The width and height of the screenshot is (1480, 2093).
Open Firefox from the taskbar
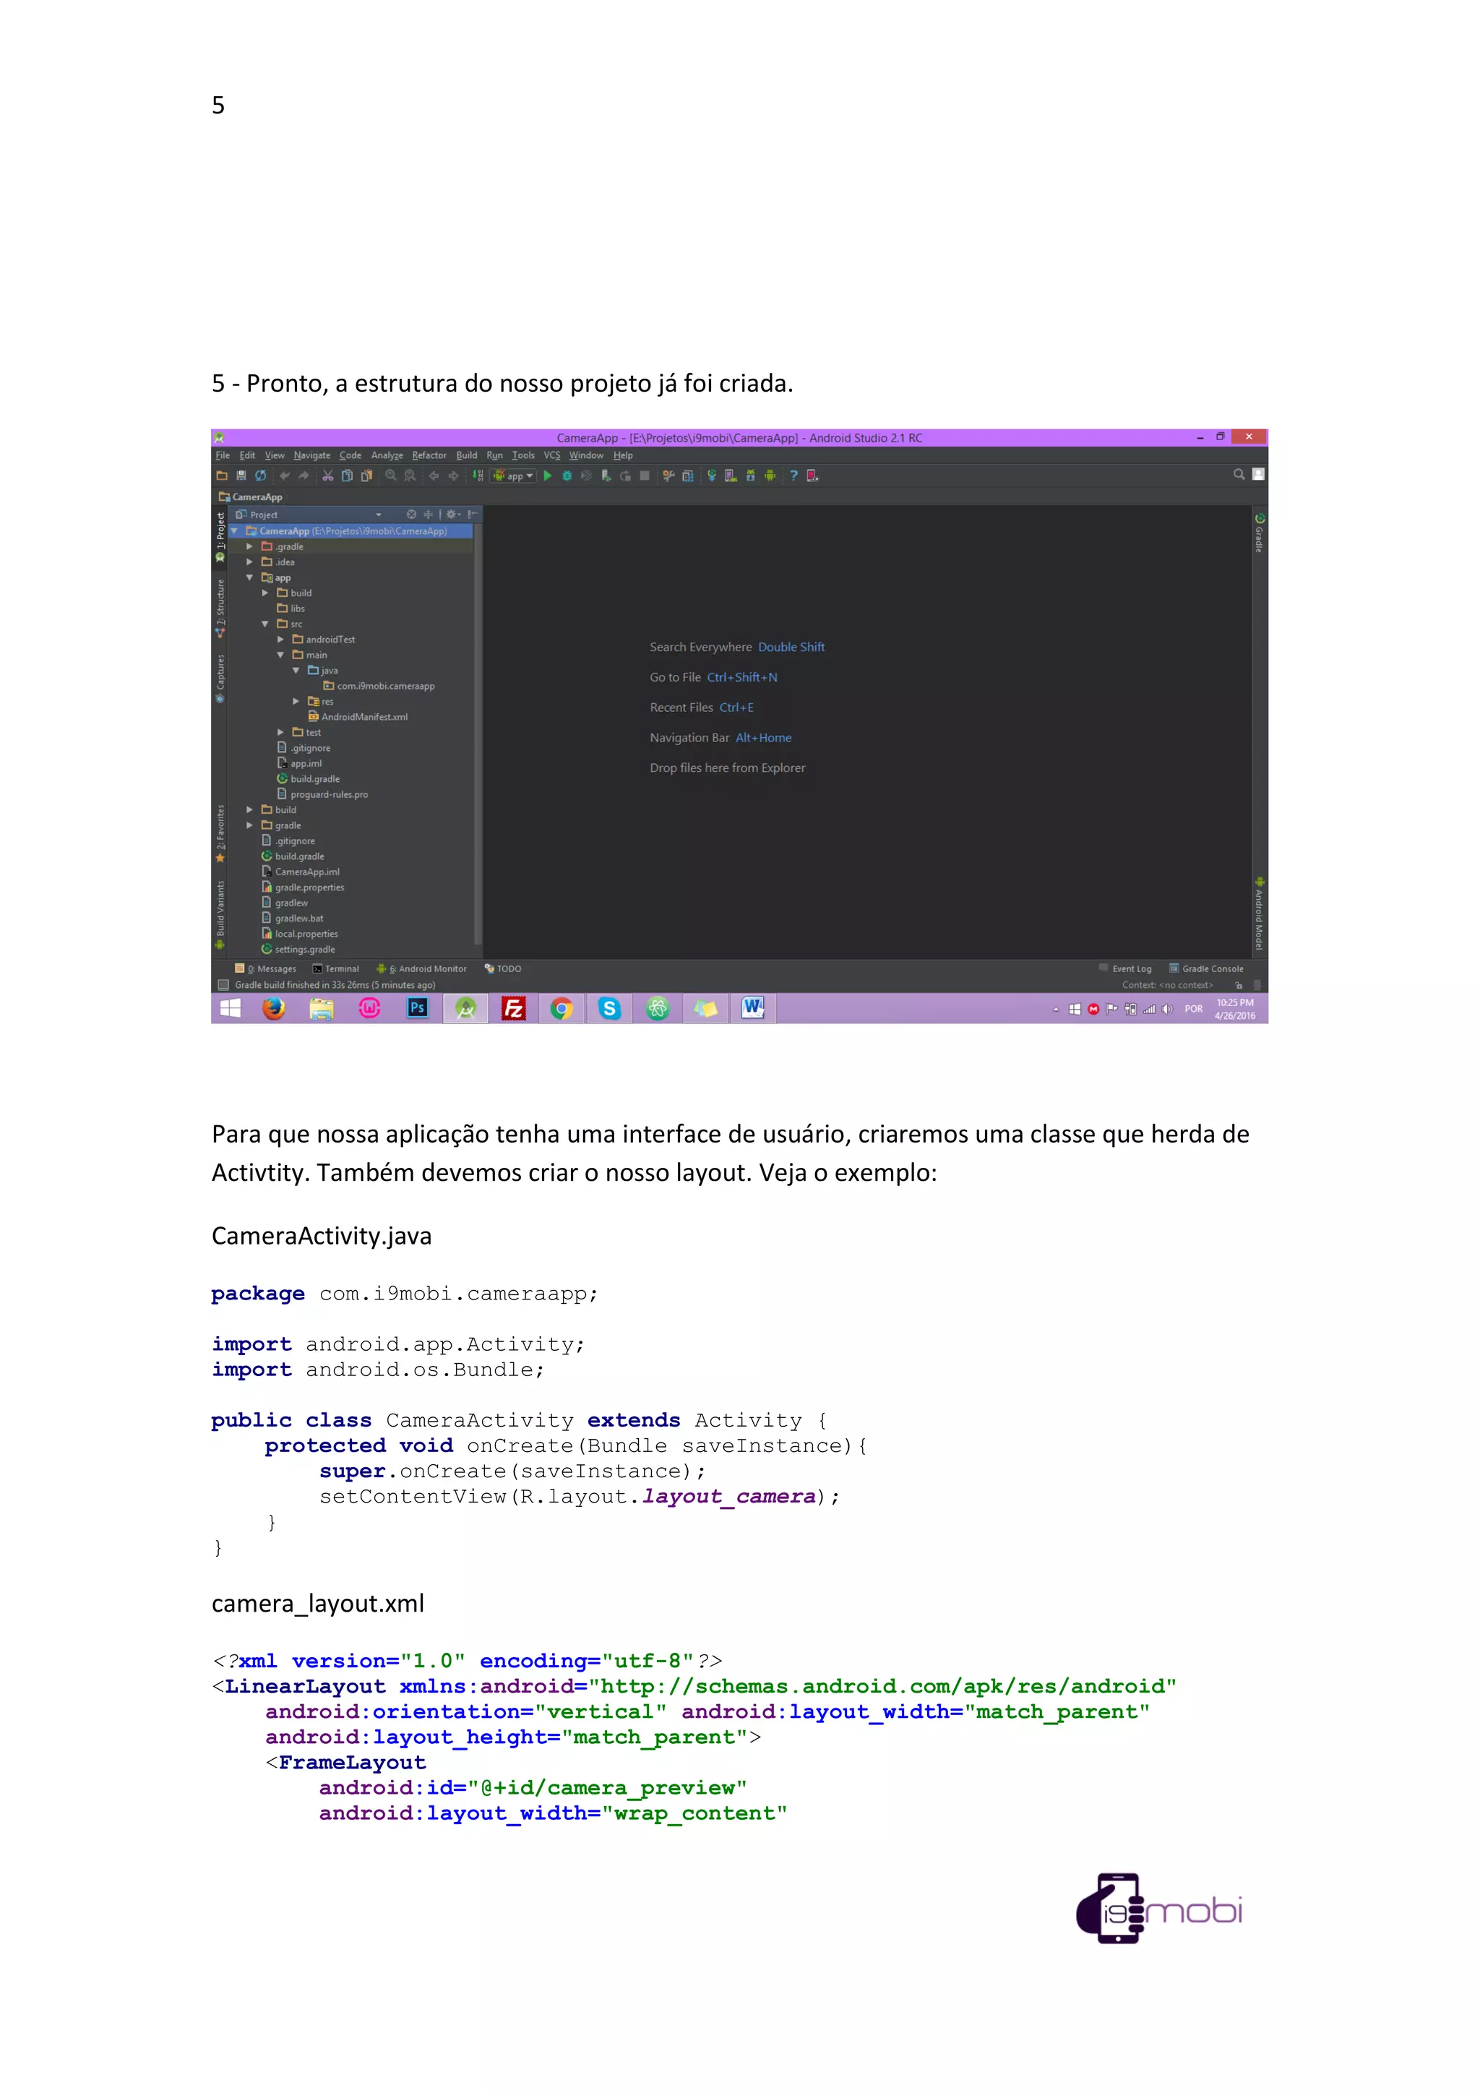pos(273,1008)
